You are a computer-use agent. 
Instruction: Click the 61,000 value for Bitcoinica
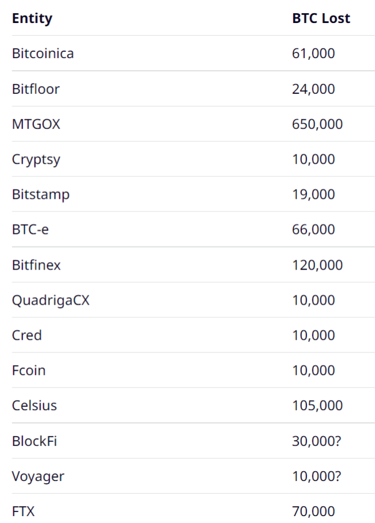tap(313, 54)
